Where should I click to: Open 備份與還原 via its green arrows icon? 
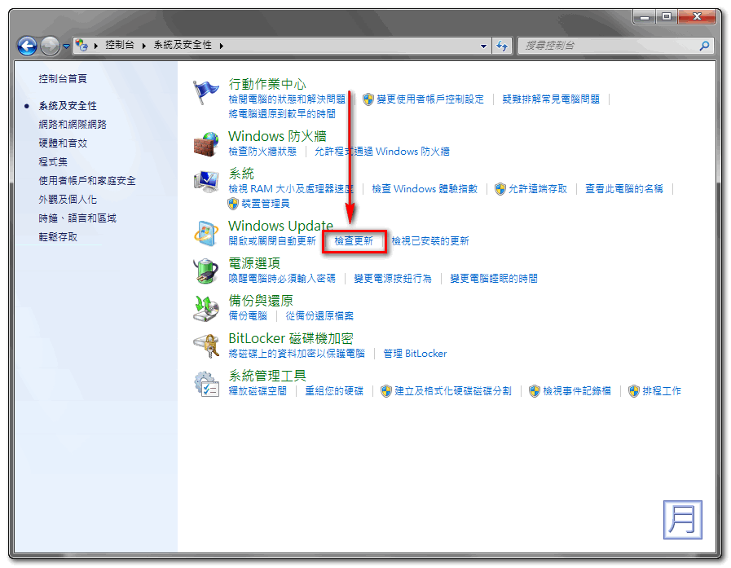tap(205, 308)
